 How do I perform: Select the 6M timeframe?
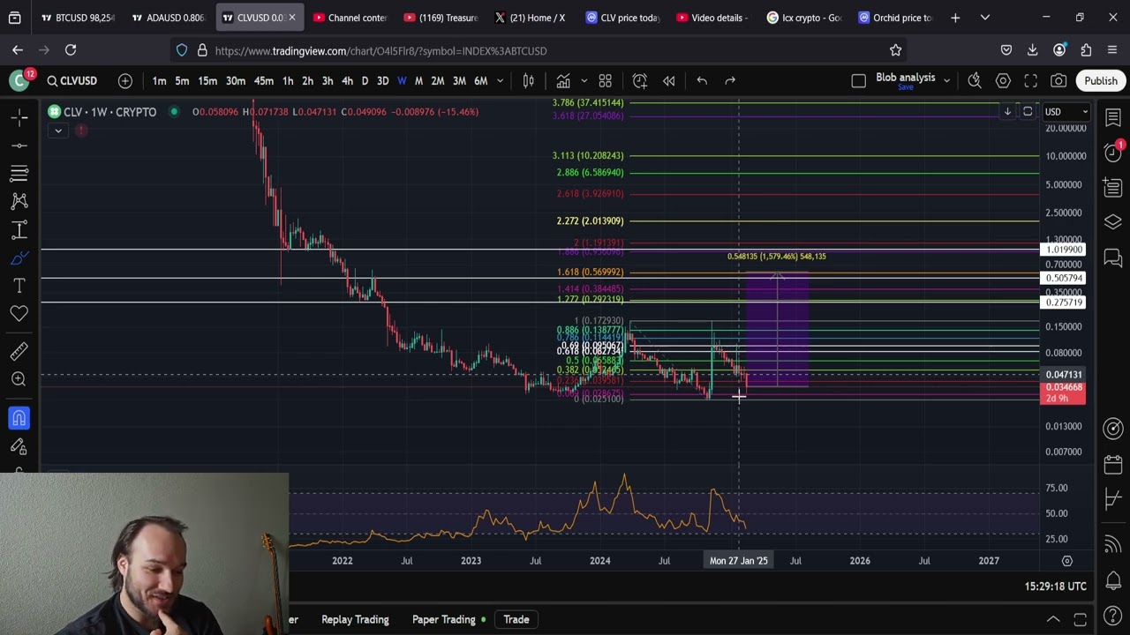coord(480,81)
